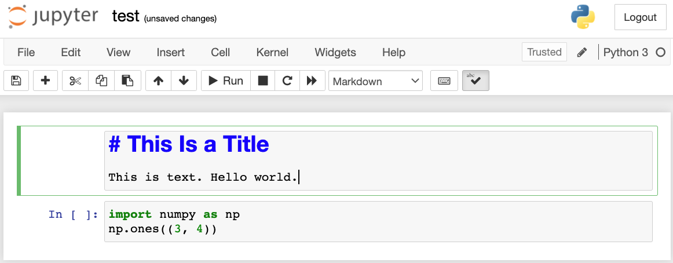This screenshot has width=673, height=263.
Task: Expand the Widgets menu
Action: coord(335,52)
